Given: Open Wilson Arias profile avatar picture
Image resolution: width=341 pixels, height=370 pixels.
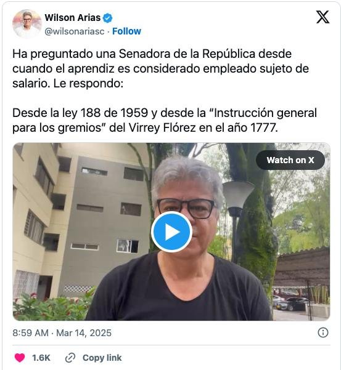Looking at the screenshot, I should tap(27, 24).
